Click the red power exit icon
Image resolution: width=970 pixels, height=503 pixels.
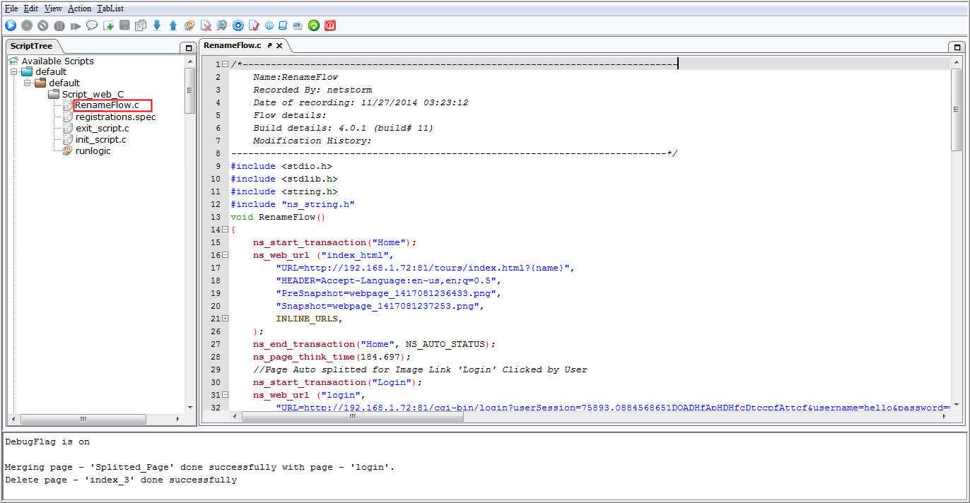(330, 25)
